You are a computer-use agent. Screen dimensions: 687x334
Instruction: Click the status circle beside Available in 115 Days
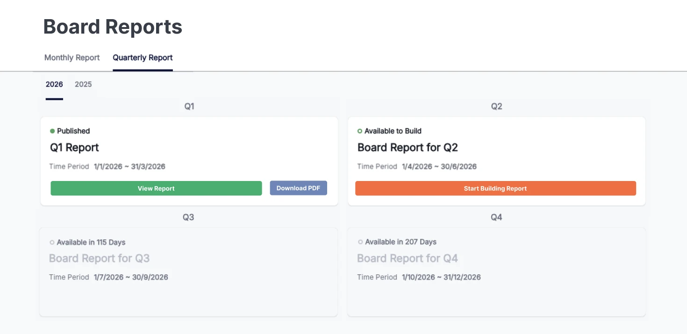[x=52, y=242]
